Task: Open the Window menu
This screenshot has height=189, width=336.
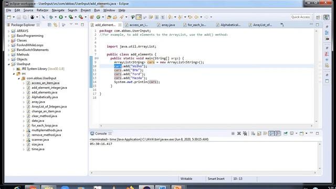Action: pyautogui.click(x=109, y=10)
